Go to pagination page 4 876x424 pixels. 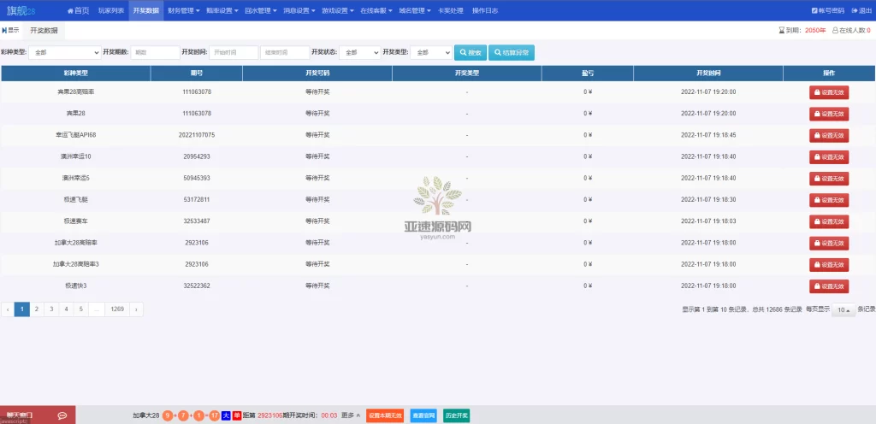pos(67,309)
